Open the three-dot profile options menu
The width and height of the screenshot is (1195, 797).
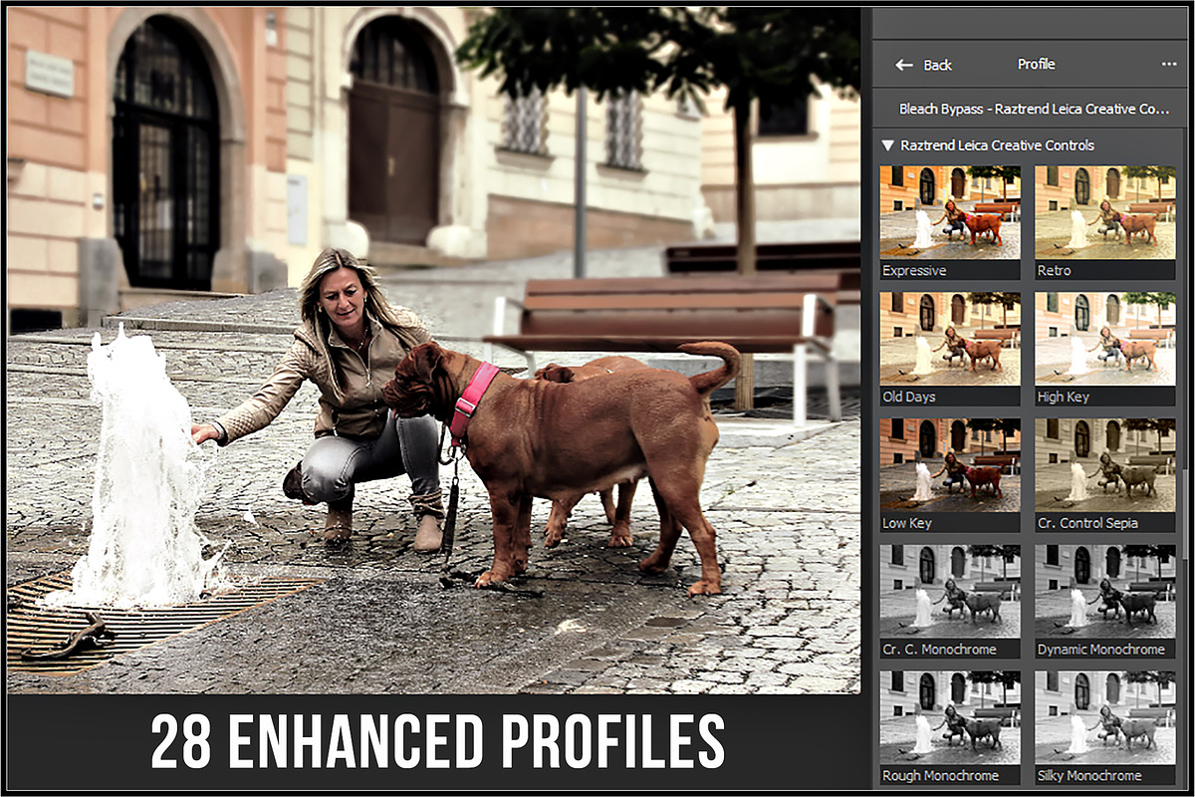click(x=1169, y=64)
